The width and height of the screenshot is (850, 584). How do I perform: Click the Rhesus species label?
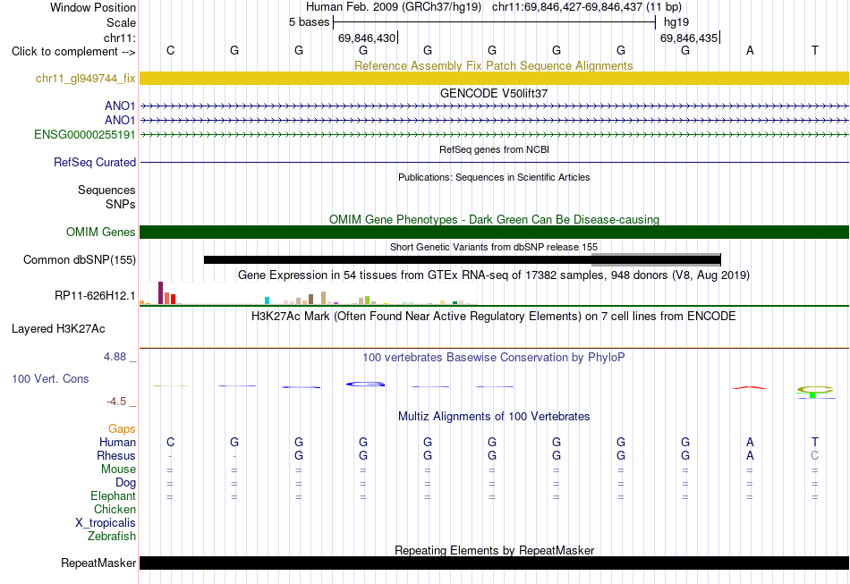[116, 456]
